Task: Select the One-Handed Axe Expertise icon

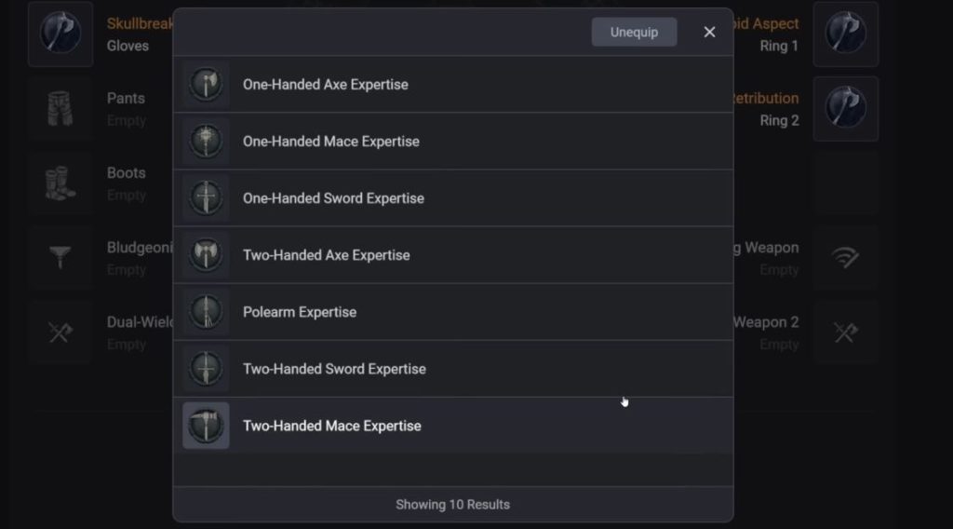Action: [206, 84]
